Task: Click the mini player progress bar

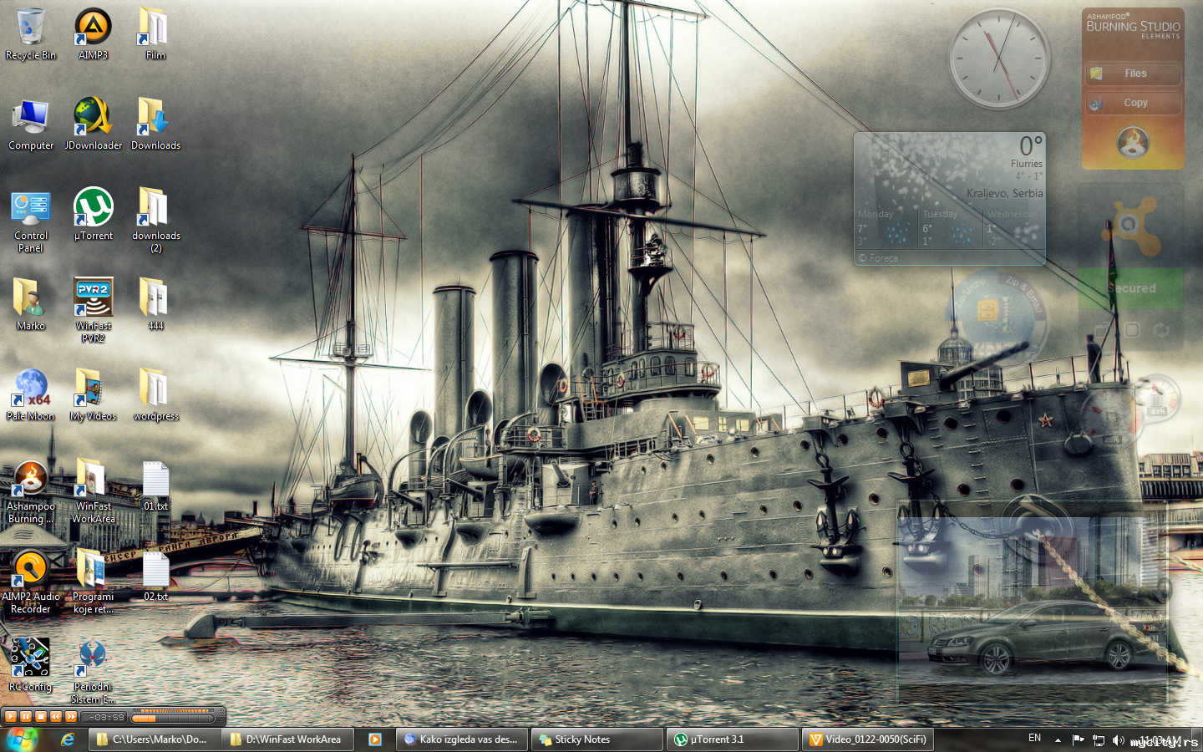Action: pyautogui.click(x=173, y=717)
